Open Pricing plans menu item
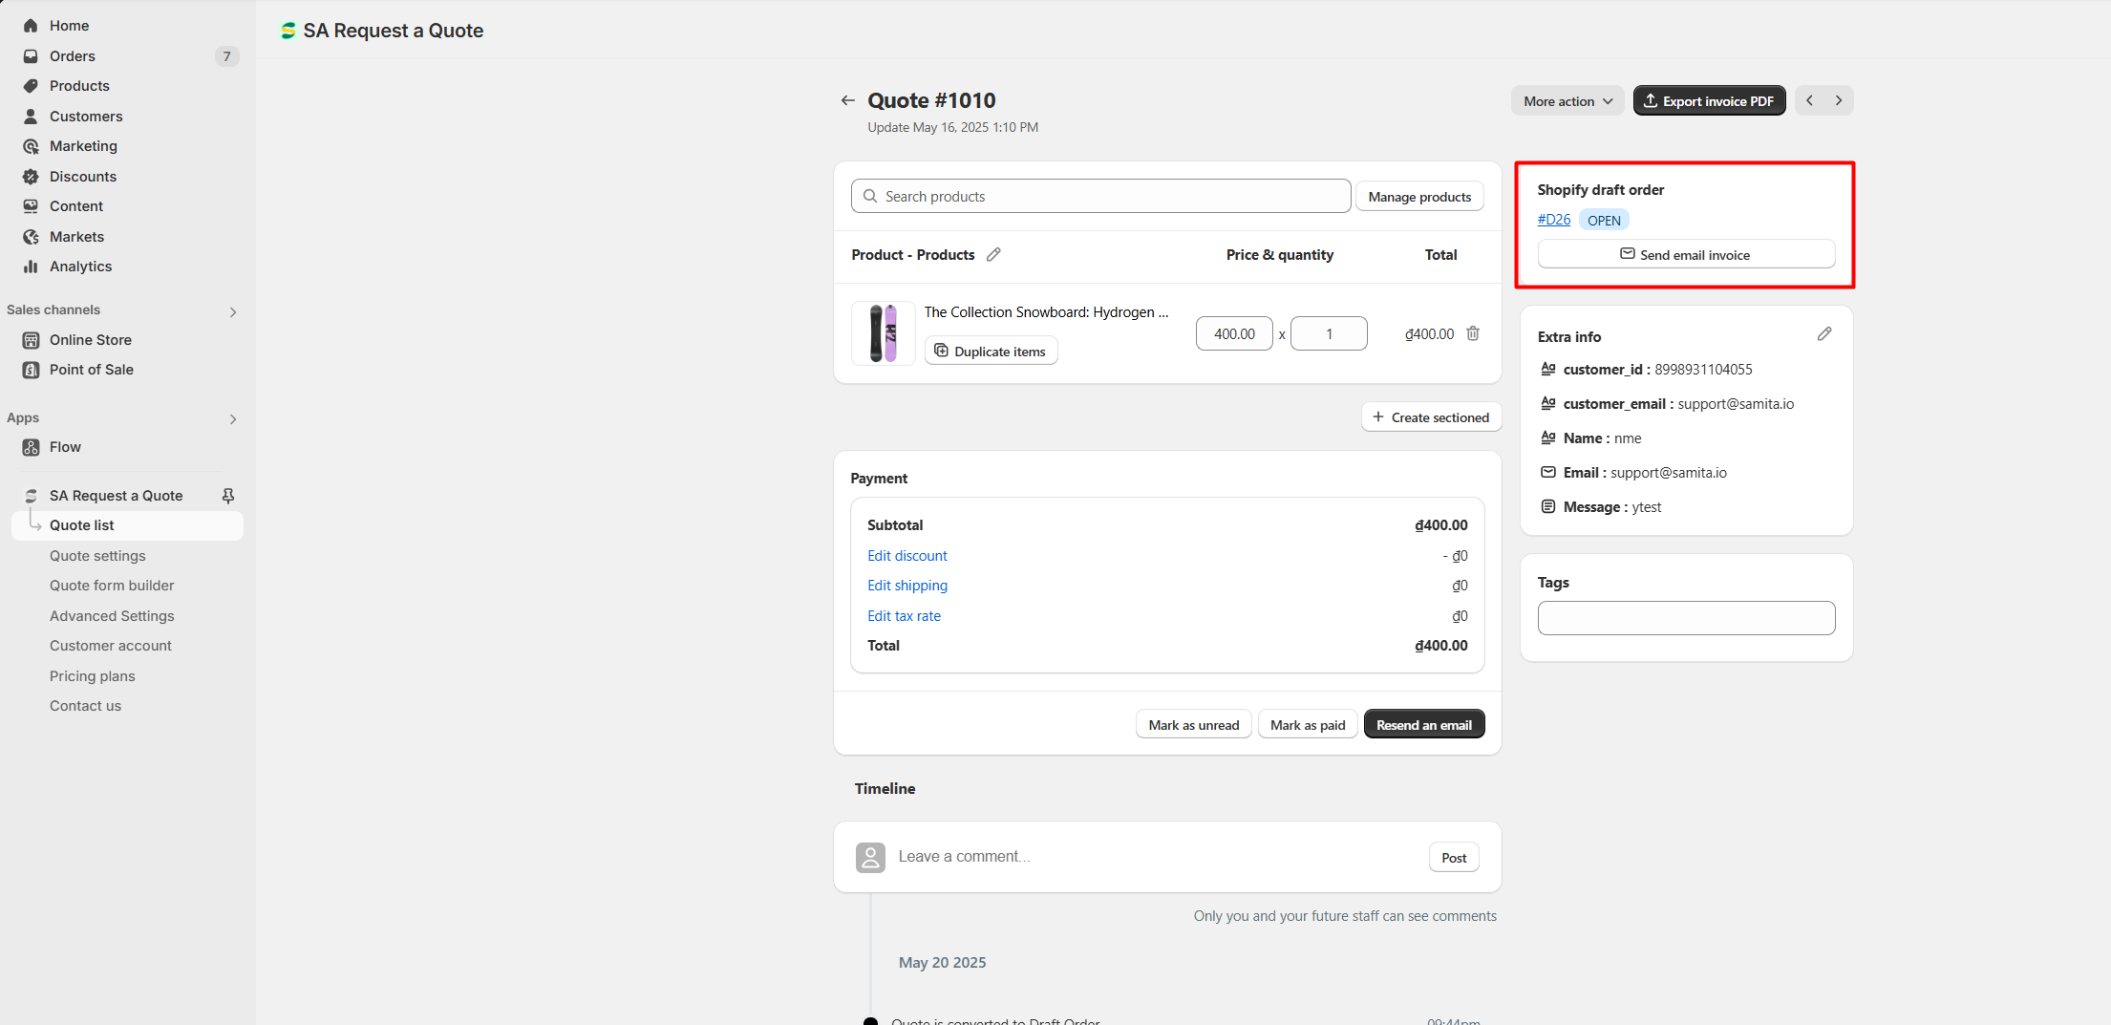 (93, 676)
